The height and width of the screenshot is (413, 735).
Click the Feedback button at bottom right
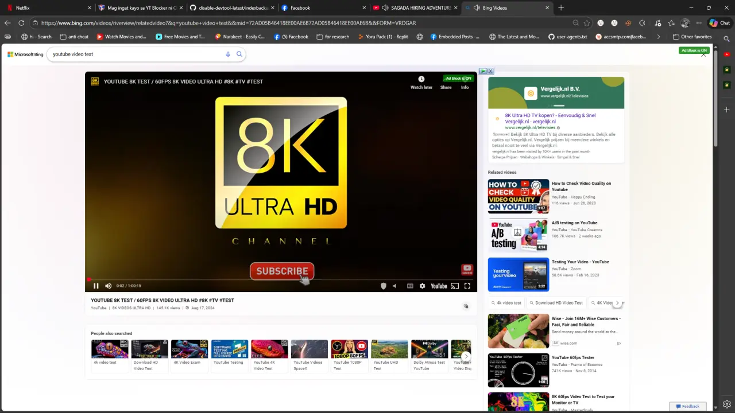tap(687, 406)
